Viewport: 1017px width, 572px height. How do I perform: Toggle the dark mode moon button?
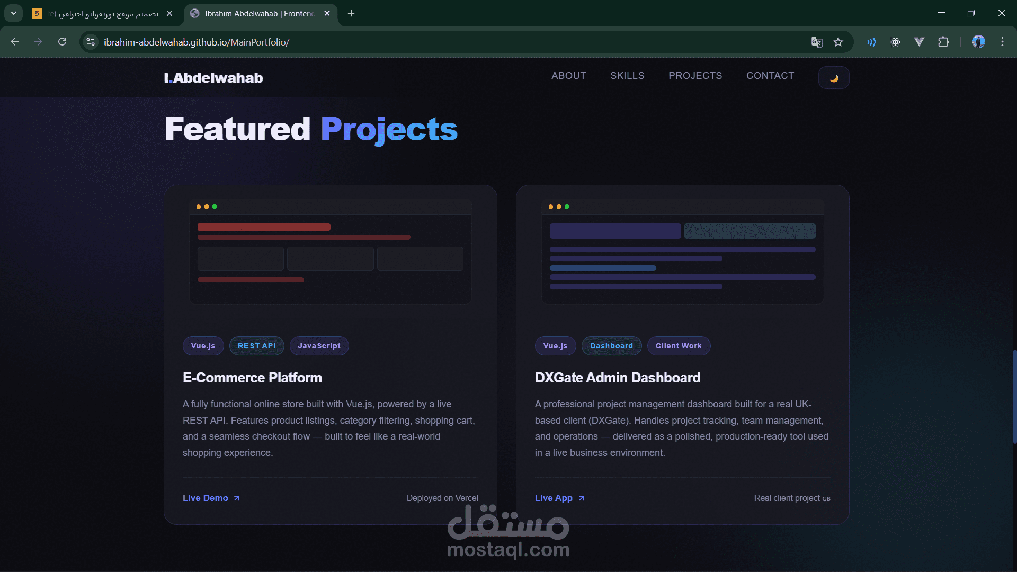[x=834, y=78]
